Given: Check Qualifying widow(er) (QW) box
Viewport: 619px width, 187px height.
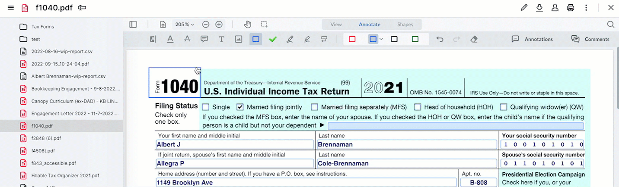Looking at the screenshot, I should click(x=504, y=107).
